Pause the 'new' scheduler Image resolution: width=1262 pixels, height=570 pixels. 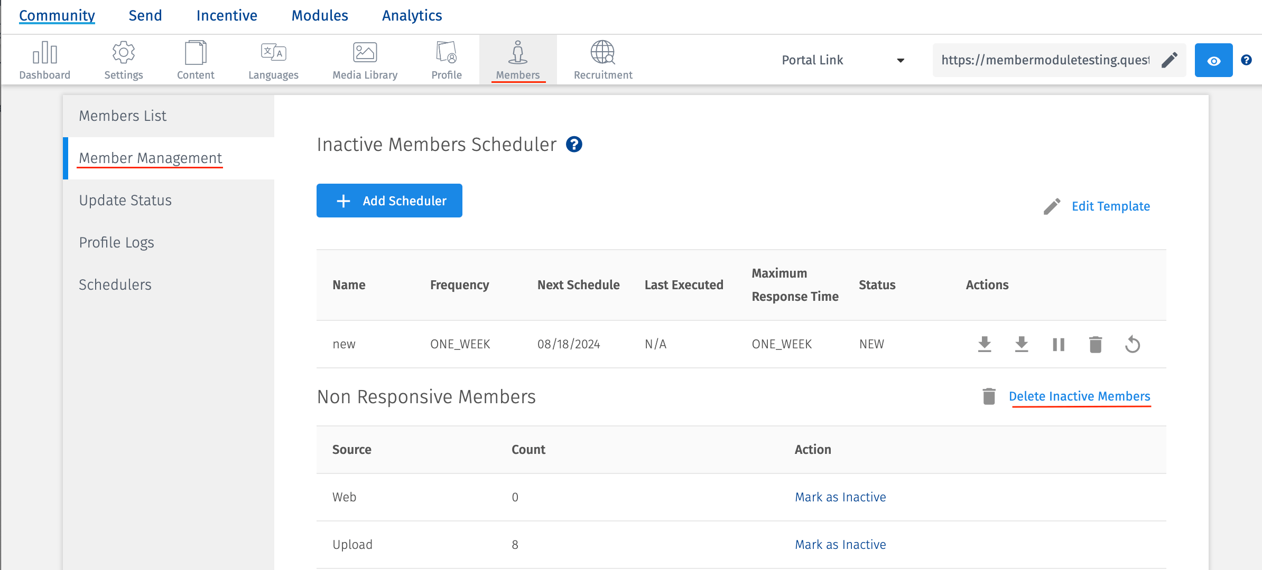1059,345
